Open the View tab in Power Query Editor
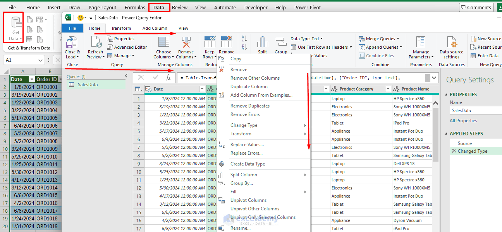This screenshot has height=232, width=502. tap(184, 28)
